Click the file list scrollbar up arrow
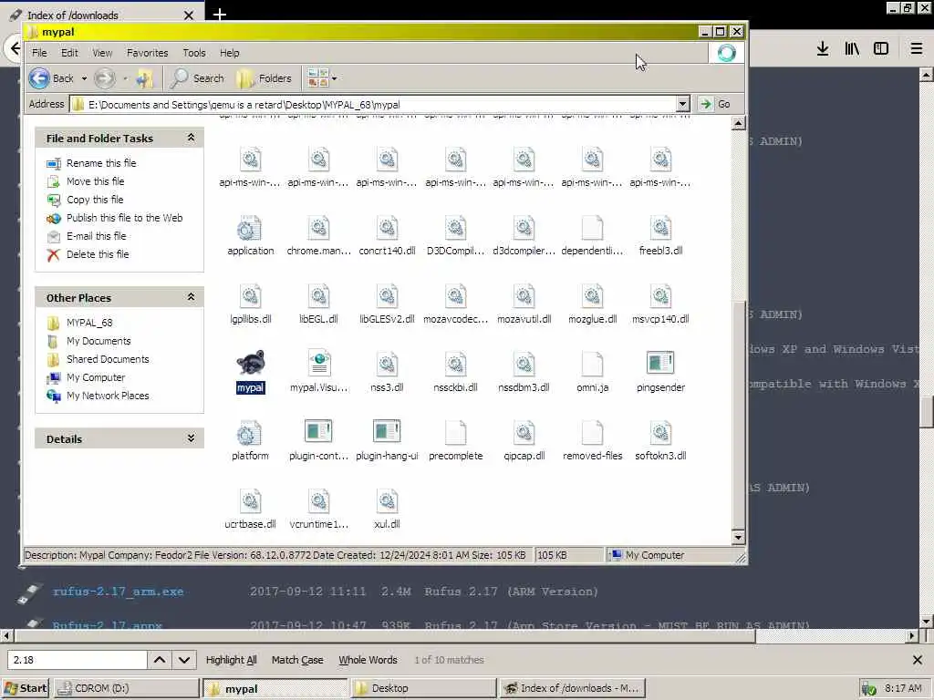 738,124
